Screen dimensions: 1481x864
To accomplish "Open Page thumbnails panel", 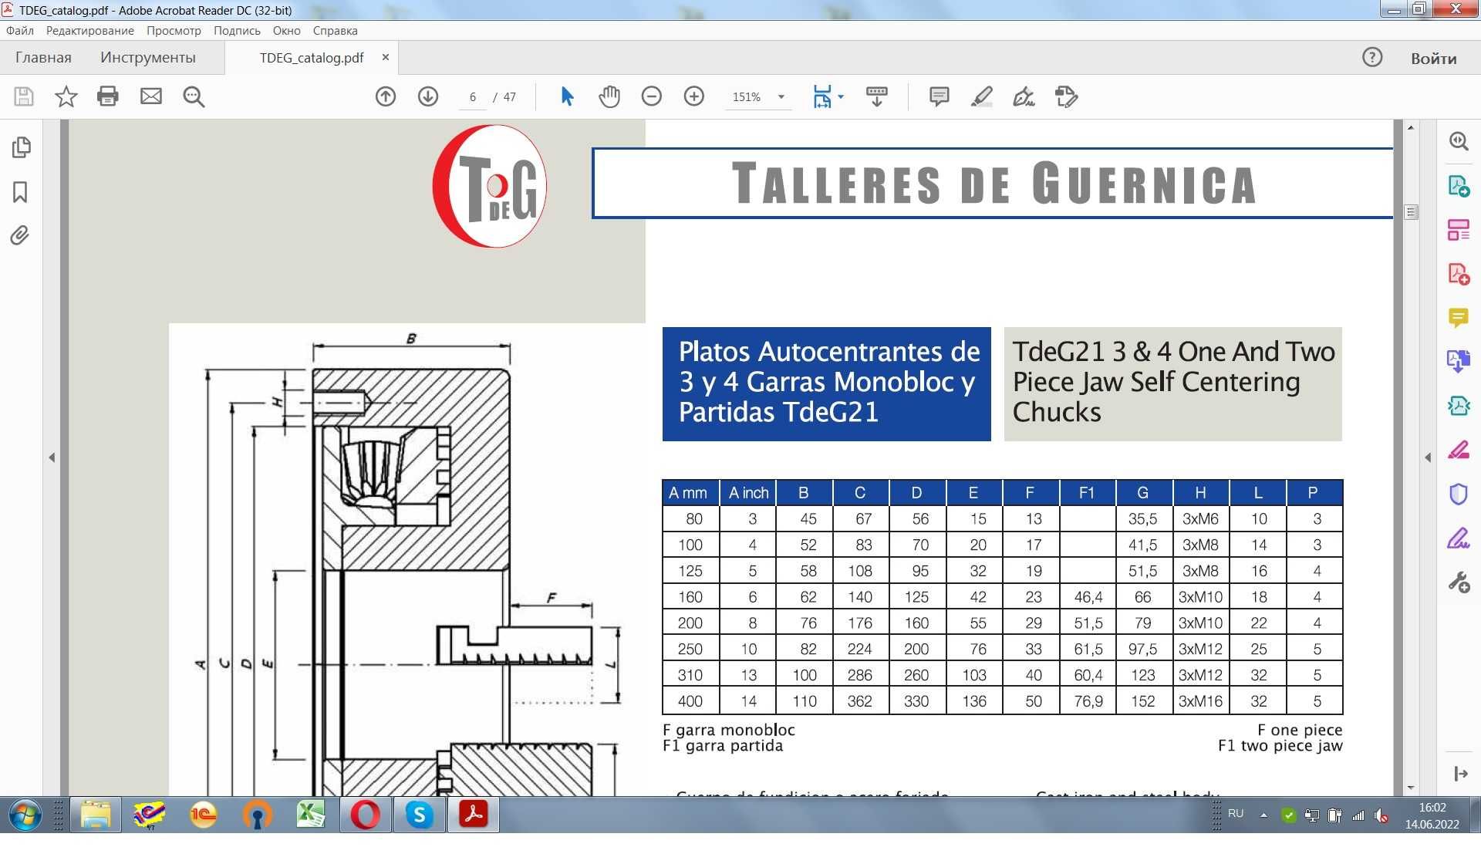I will tap(21, 147).
